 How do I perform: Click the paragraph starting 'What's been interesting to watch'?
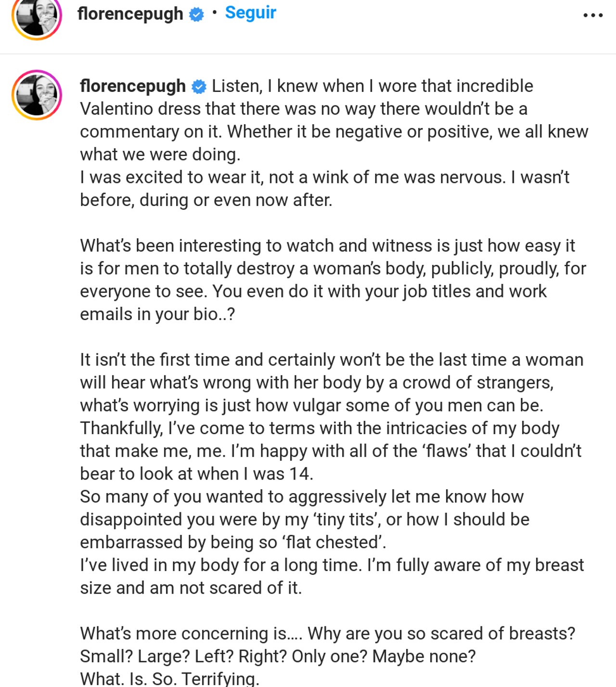pyautogui.click(x=333, y=280)
